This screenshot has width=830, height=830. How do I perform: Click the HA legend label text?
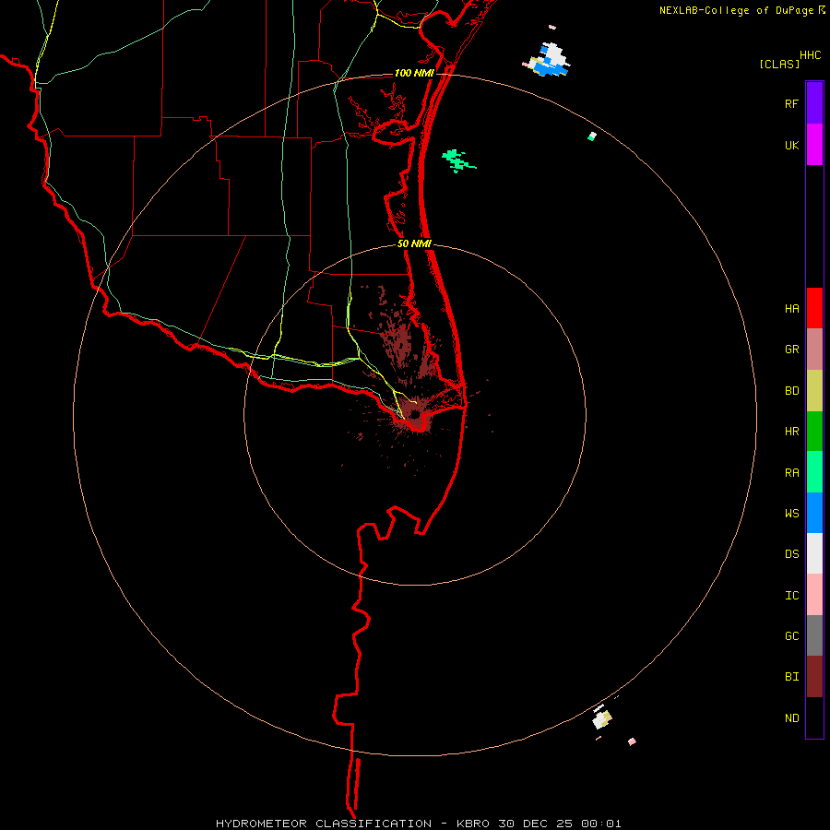tap(791, 308)
